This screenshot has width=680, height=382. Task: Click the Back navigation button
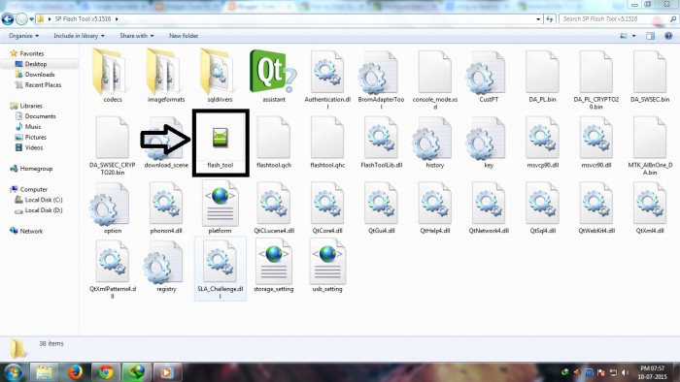8,19
